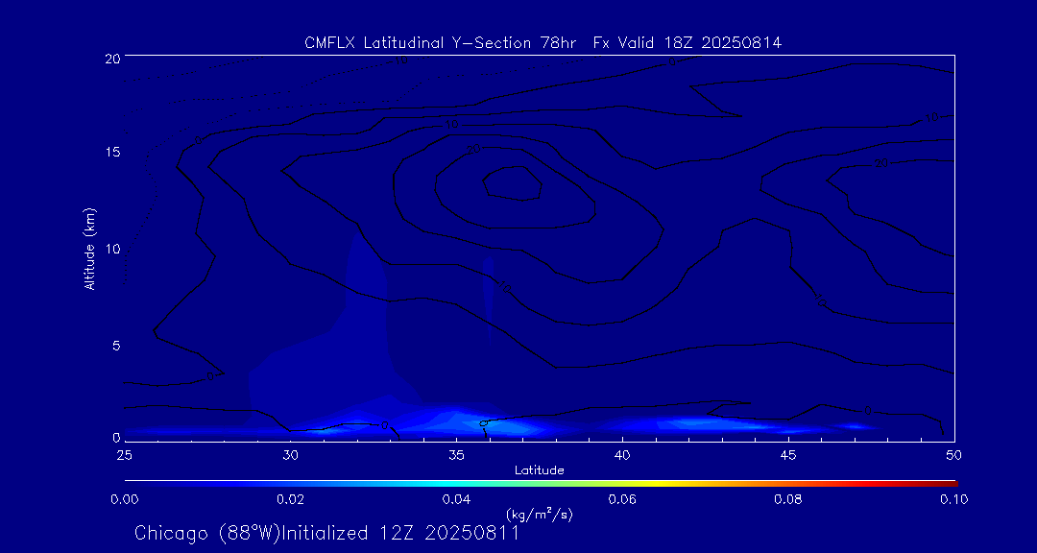Select the "Altitude (km)" vertical axis label
This screenshot has width=1037, height=553.
90,248
